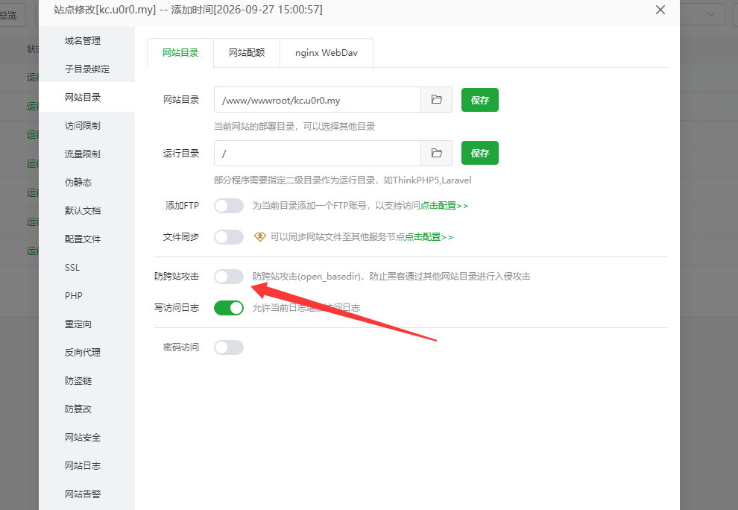The image size is (738, 510).
Task: Go to 子目录绑定 in the sidebar
Action: click(x=87, y=69)
